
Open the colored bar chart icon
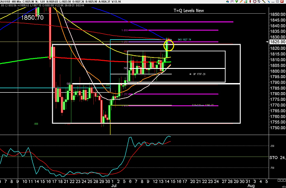[246, 1]
